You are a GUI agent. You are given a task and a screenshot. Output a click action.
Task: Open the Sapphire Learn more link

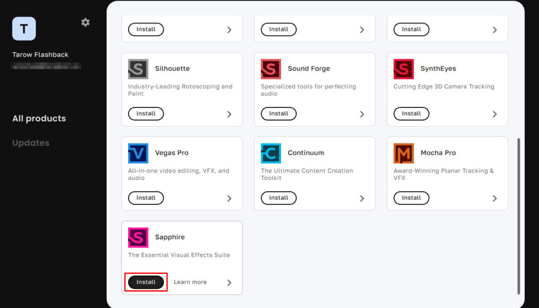click(x=190, y=282)
